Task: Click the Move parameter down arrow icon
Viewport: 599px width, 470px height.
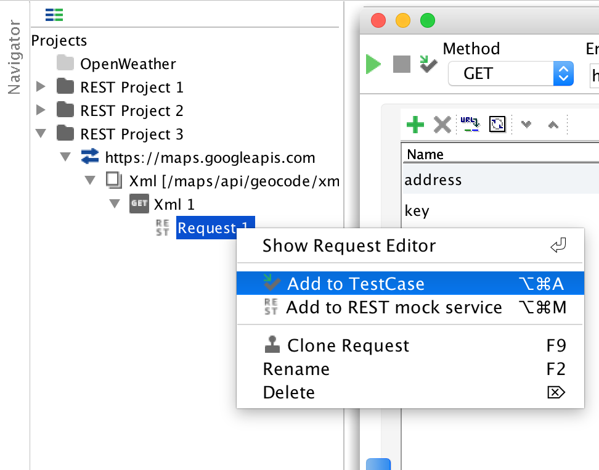Action: point(526,125)
